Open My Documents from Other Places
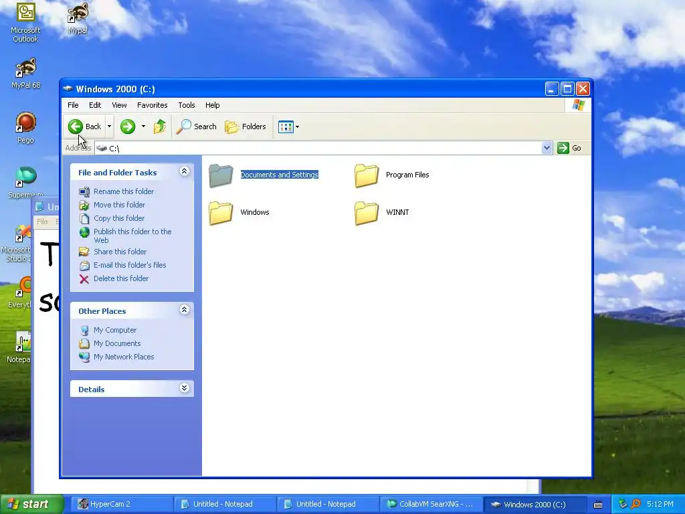The width and height of the screenshot is (685, 514). click(117, 343)
